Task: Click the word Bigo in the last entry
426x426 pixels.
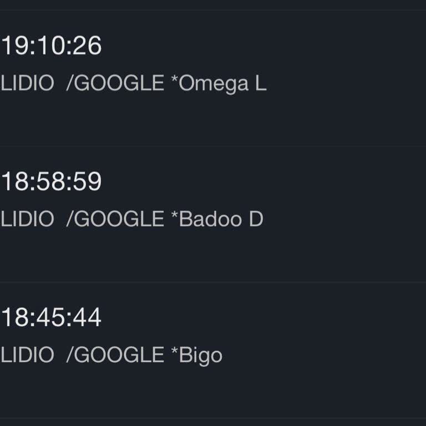Action: 201,356
